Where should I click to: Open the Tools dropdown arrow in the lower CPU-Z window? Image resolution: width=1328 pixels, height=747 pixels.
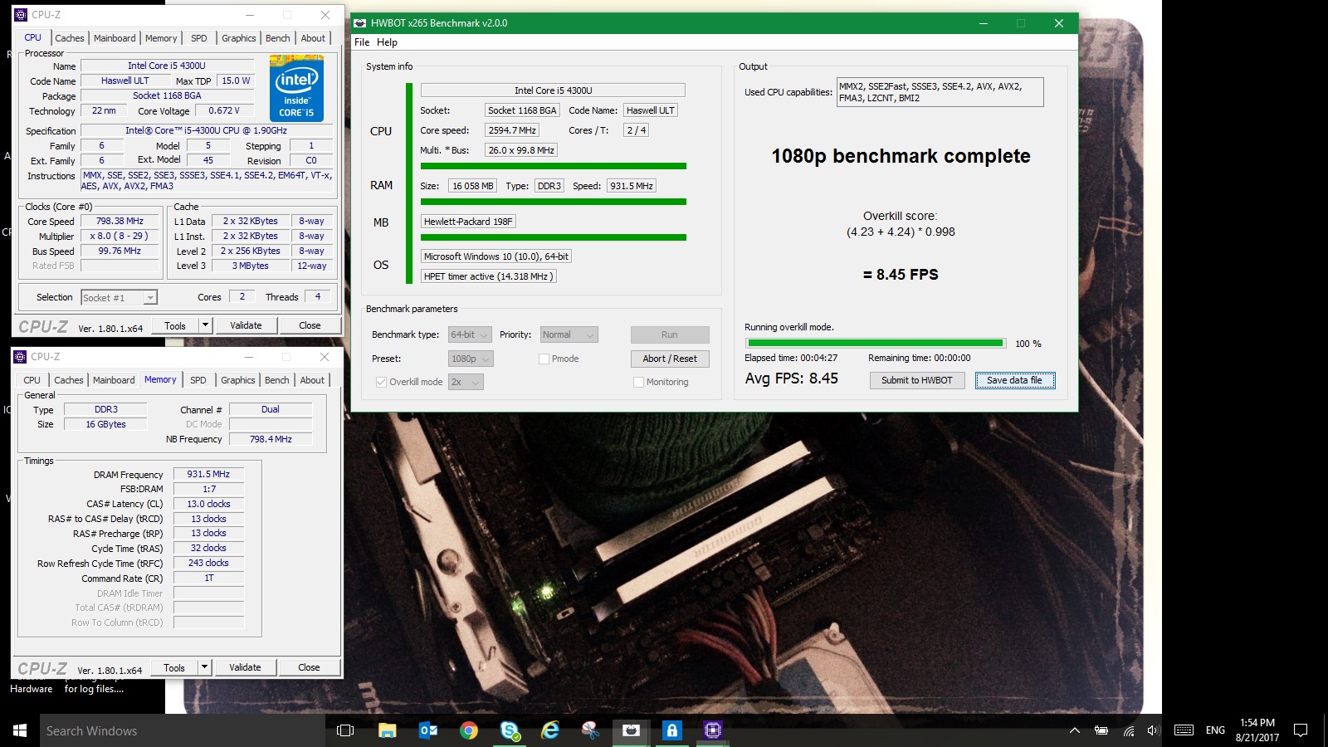[205, 667]
